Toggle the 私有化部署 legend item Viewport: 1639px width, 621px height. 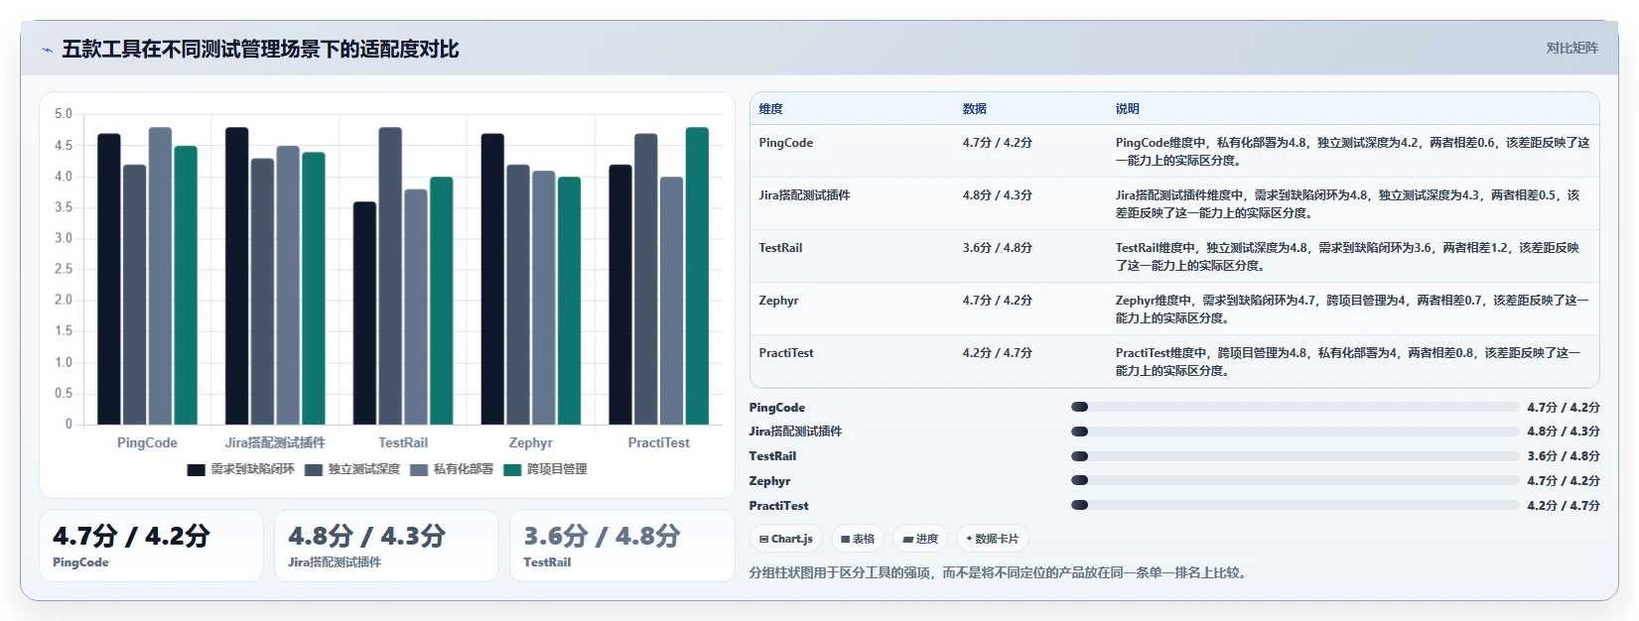tap(452, 469)
